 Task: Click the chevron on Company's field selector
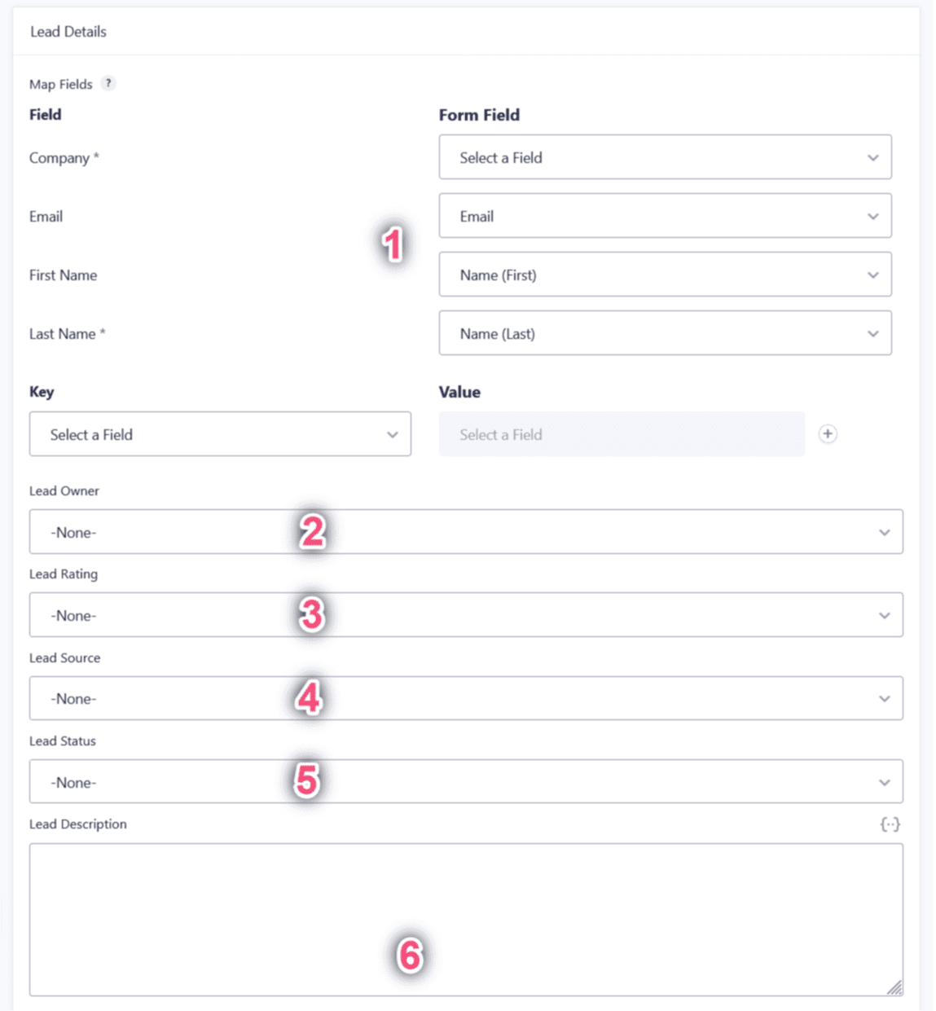pos(873,157)
